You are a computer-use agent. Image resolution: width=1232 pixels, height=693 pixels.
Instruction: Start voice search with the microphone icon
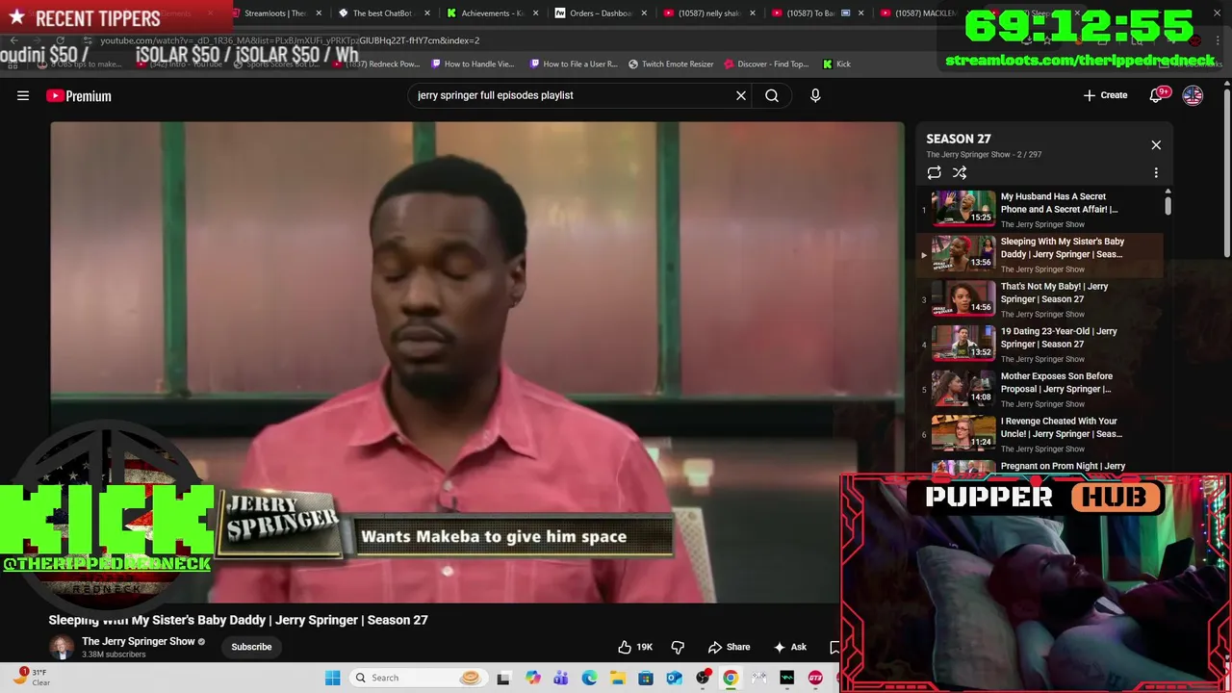point(815,95)
